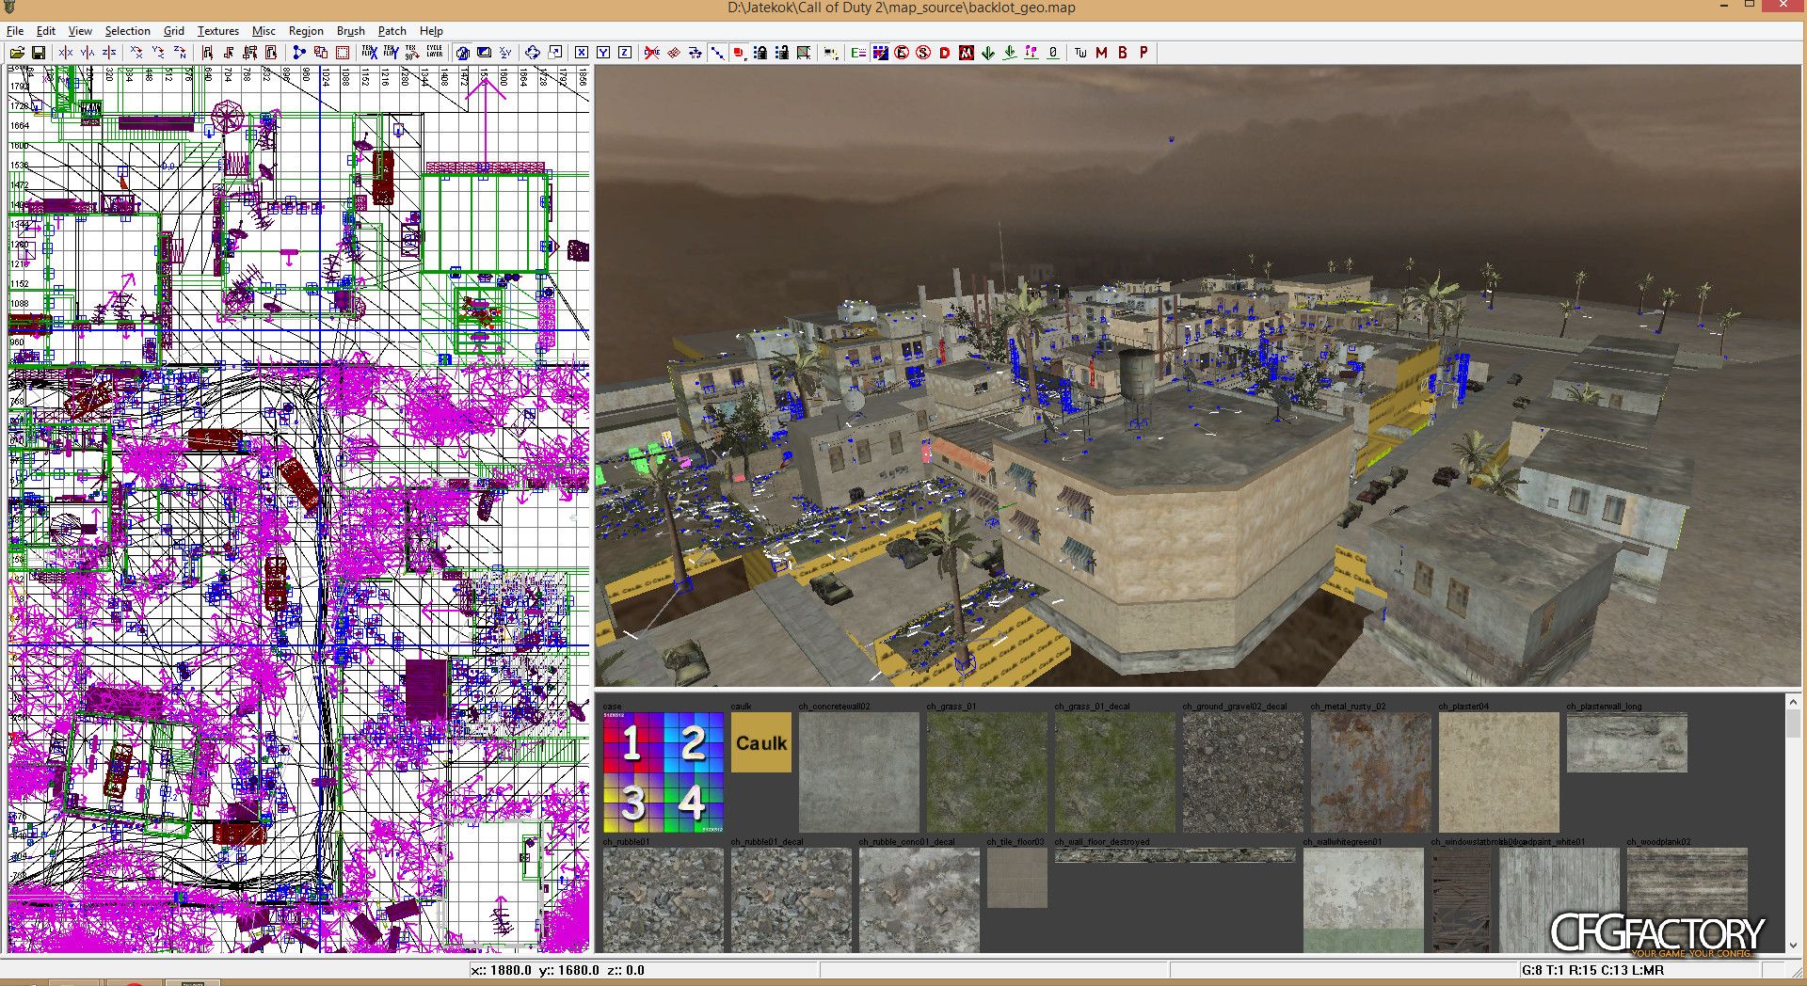1807x986 pixels.
Task: Open the Grid menu
Action: coord(173,31)
